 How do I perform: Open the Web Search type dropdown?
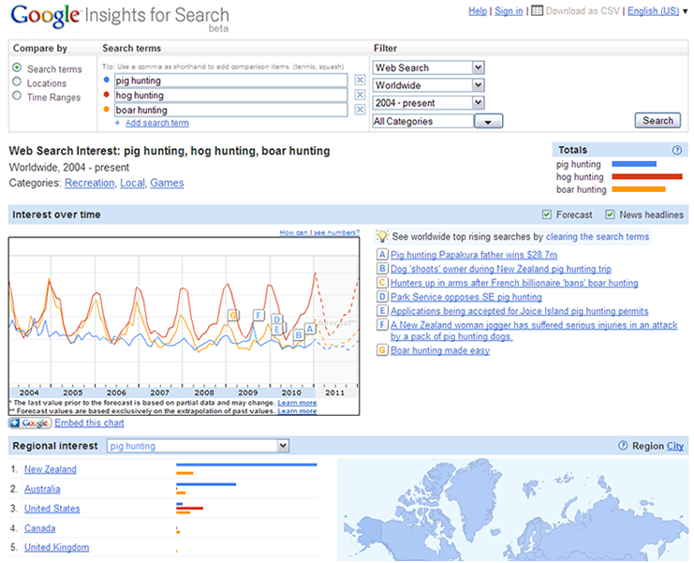click(428, 67)
